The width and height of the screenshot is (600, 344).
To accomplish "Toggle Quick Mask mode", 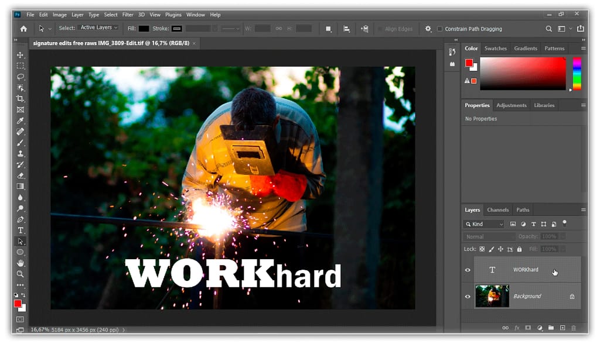I will click(x=21, y=319).
